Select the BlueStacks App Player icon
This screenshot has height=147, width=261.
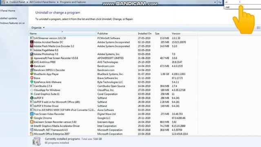point(32,74)
